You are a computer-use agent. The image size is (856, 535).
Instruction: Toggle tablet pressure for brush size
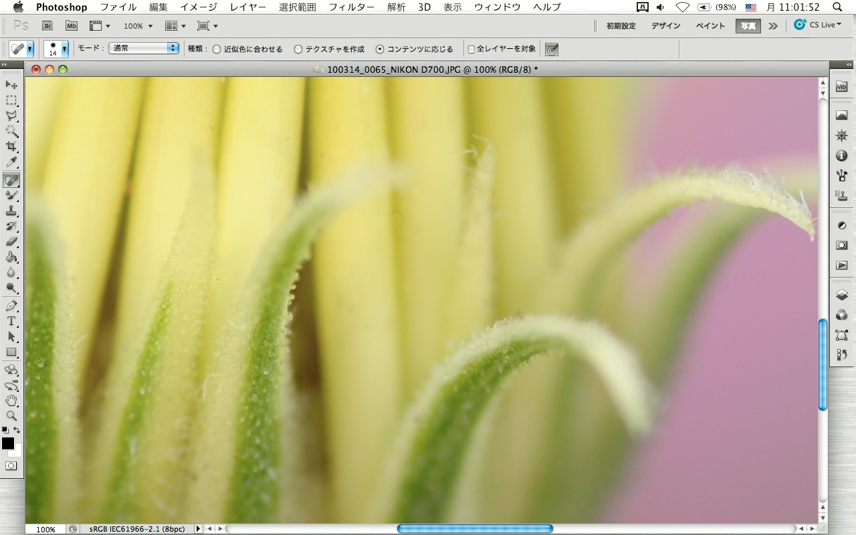(552, 49)
